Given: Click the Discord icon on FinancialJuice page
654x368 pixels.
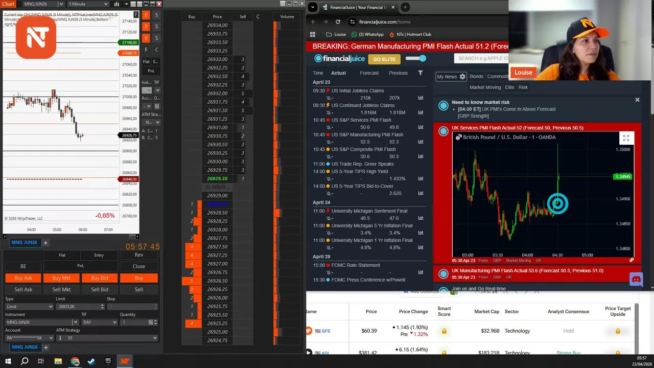Looking at the screenshot, I should (636, 280).
